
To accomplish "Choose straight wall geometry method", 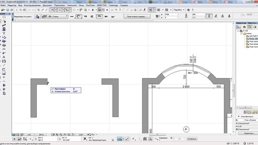I will (x=72, y=17).
